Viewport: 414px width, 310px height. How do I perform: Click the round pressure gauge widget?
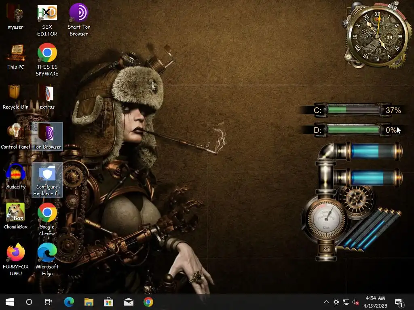[x=326, y=219]
